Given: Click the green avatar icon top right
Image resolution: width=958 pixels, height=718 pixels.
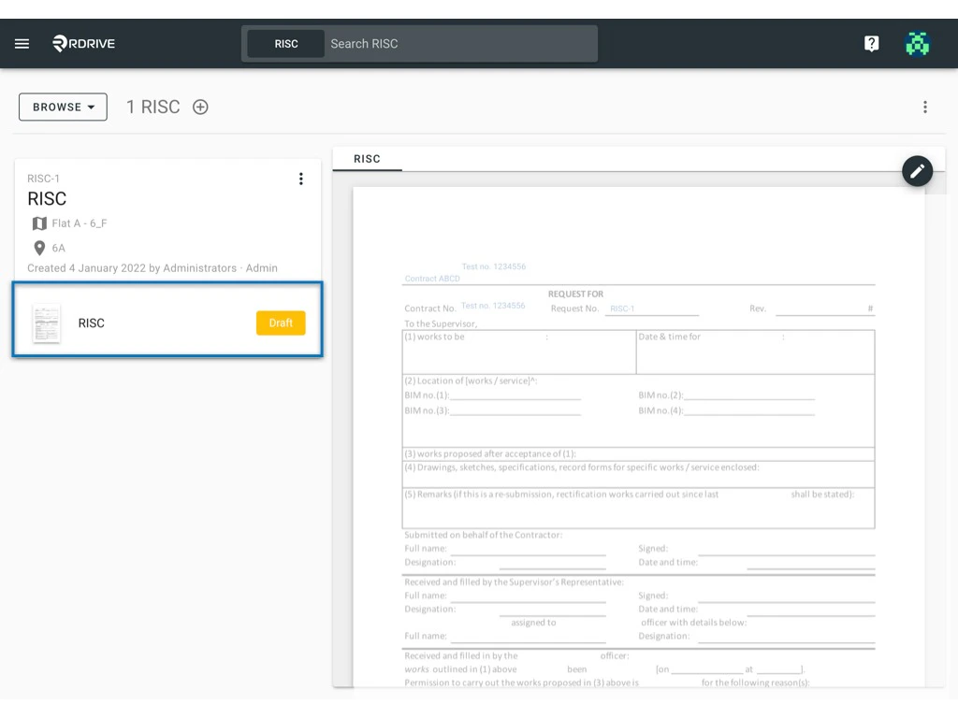Looking at the screenshot, I should click(x=917, y=43).
